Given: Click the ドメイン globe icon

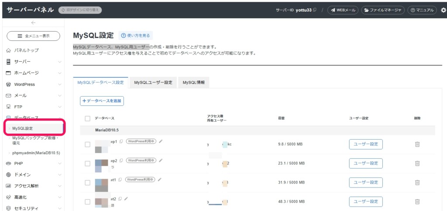Looking at the screenshot, I should tap(8, 174).
